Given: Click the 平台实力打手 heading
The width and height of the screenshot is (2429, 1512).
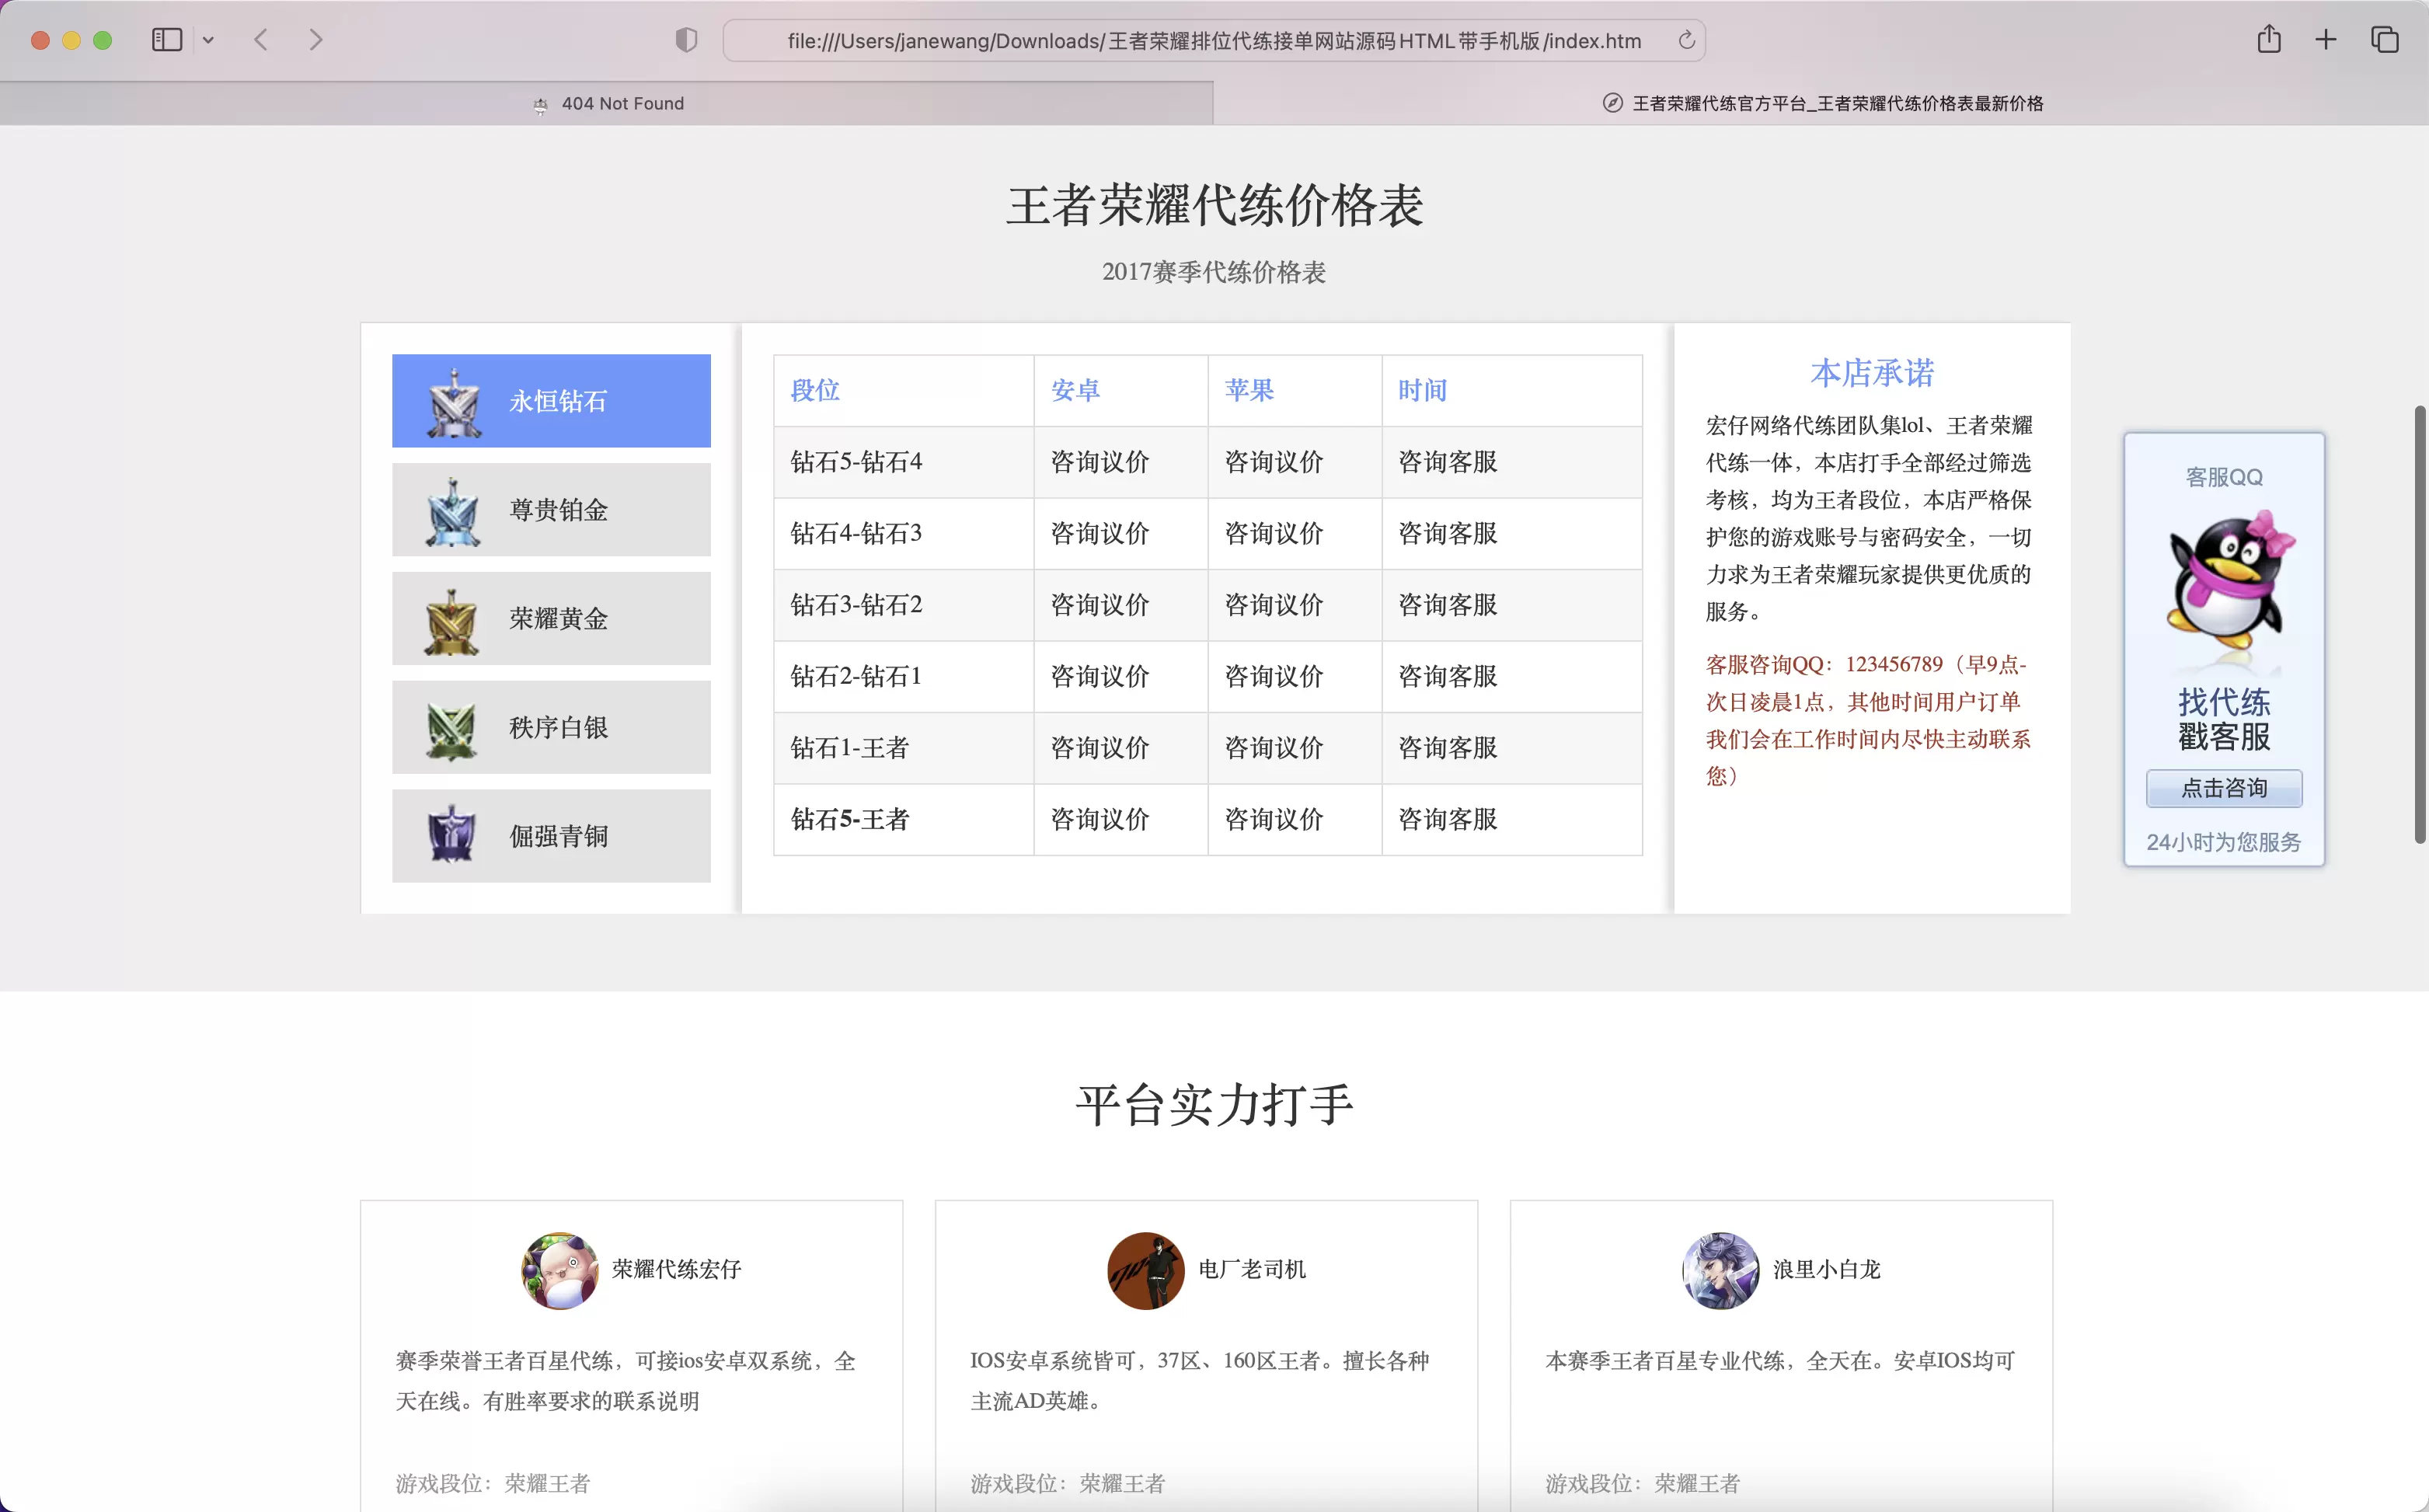Looking at the screenshot, I should point(1214,1106).
